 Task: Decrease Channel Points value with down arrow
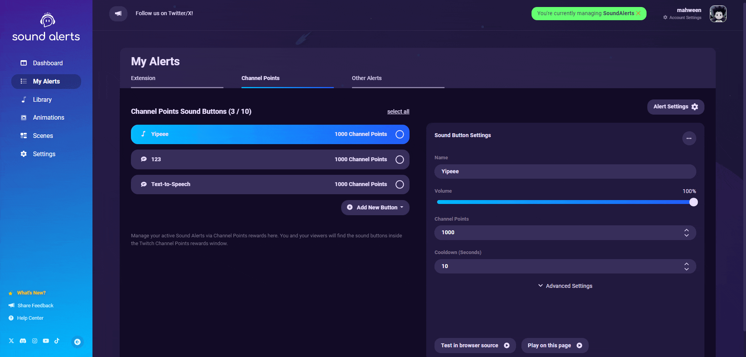tap(687, 235)
